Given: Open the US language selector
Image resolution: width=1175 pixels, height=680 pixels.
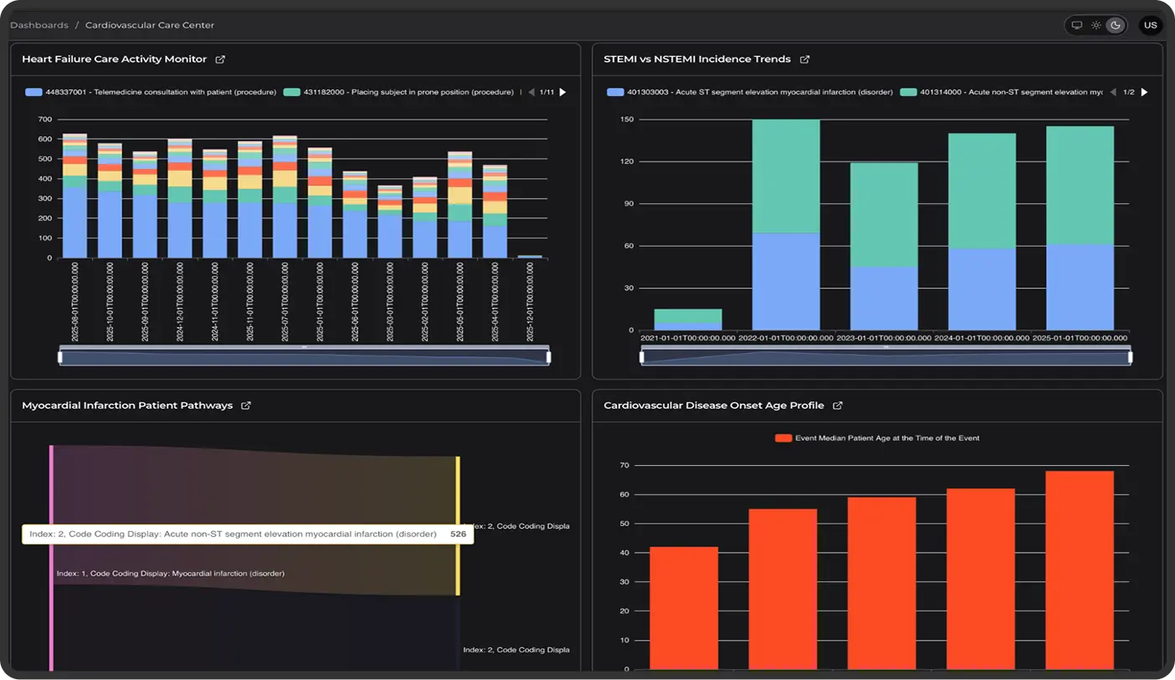Looking at the screenshot, I should (1150, 24).
